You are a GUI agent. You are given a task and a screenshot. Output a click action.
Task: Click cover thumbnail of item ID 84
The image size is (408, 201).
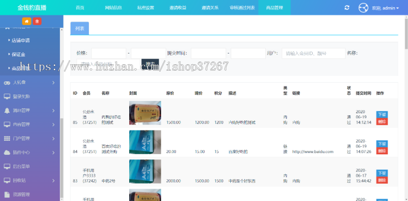tap(145, 142)
